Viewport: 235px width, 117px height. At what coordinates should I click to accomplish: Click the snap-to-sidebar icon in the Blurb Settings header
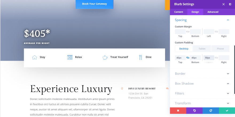click(x=230, y=4)
